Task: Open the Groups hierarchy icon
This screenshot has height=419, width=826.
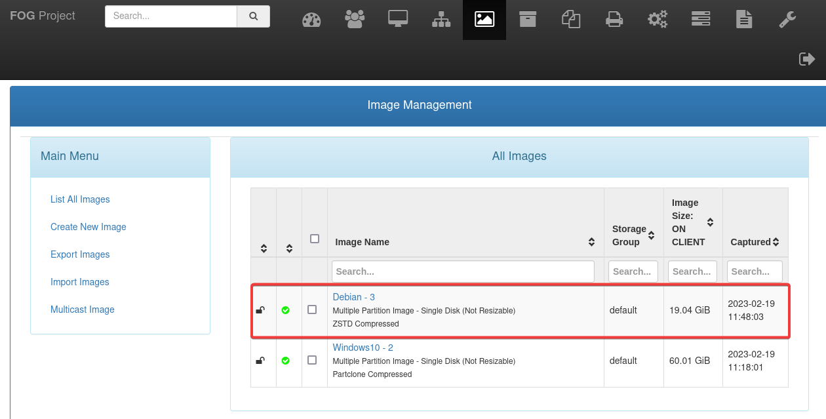Action: [x=441, y=20]
